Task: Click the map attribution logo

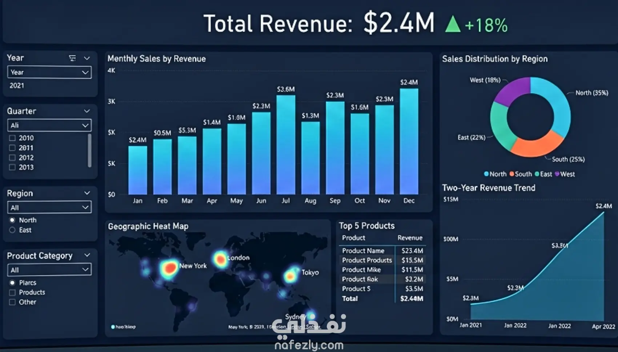Action: click(x=124, y=327)
